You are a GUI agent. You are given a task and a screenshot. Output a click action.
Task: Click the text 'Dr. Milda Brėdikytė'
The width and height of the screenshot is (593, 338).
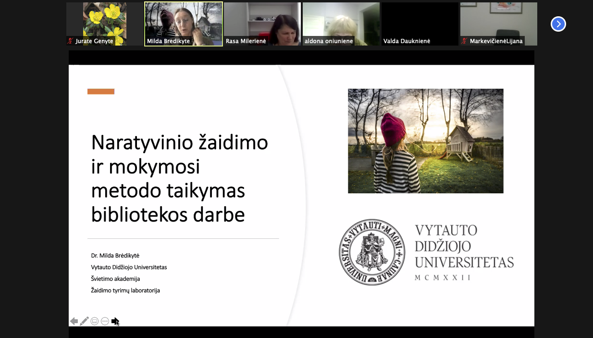[x=115, y=256]
